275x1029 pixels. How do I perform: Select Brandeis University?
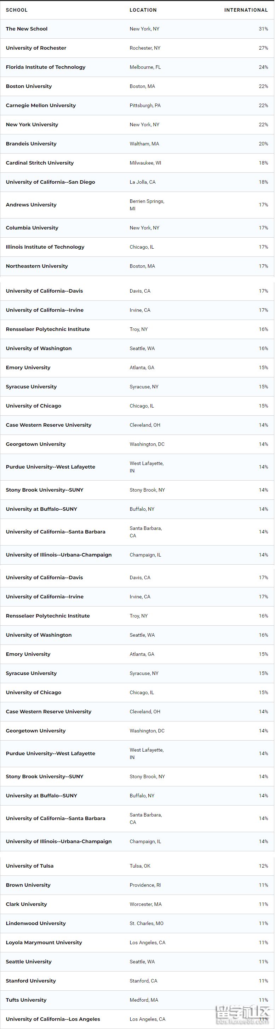tap(31, 144)
